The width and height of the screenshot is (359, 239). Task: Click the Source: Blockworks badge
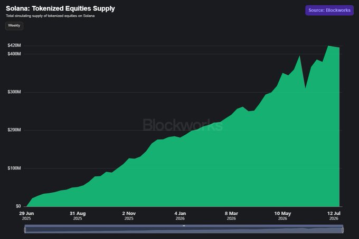tap(329, 11)
